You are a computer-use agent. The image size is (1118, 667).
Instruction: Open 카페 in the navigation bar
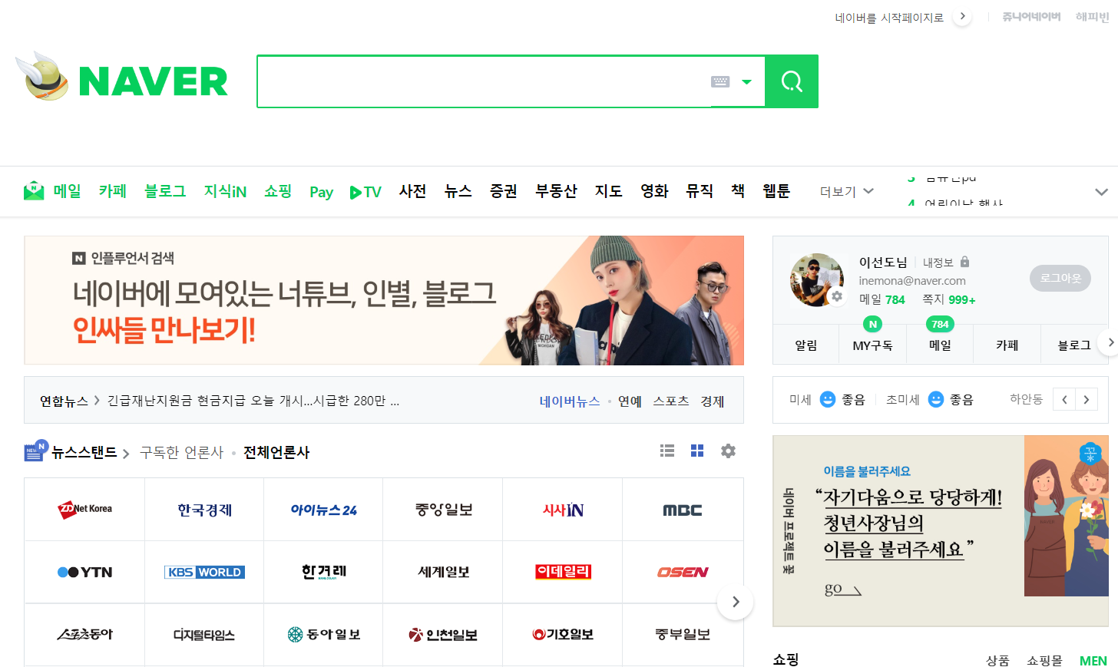point(112,191)
